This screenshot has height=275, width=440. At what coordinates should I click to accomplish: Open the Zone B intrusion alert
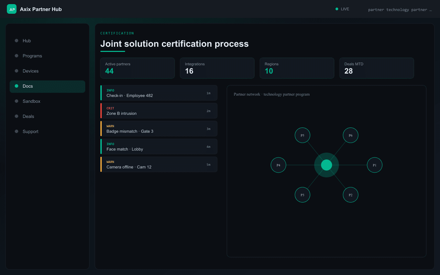(159, 111)
